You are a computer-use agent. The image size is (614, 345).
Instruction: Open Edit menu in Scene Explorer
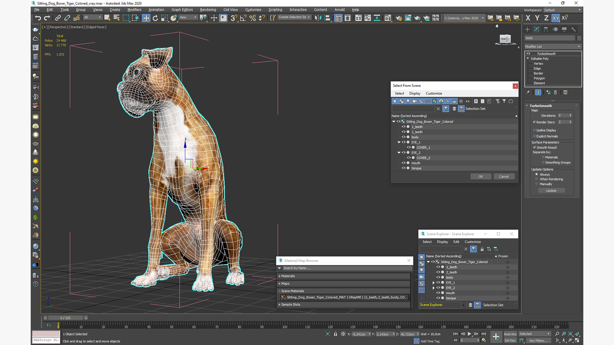(x=456, y=242)
